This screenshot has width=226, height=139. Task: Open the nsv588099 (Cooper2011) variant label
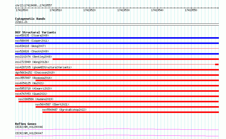tap(32, 41)
